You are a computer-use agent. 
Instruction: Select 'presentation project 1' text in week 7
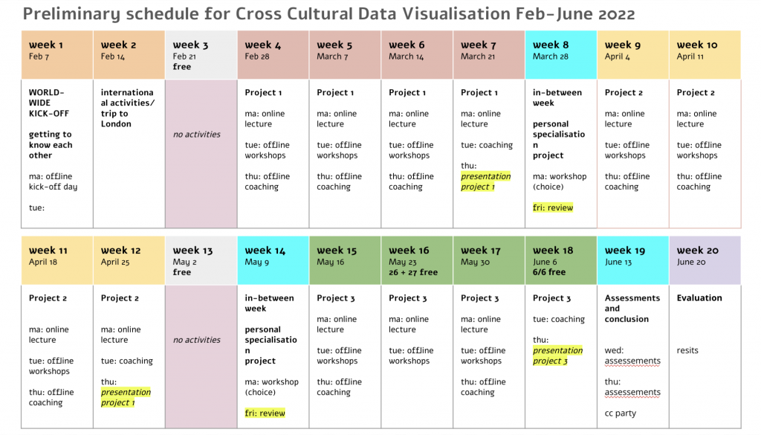coord(485,181)
